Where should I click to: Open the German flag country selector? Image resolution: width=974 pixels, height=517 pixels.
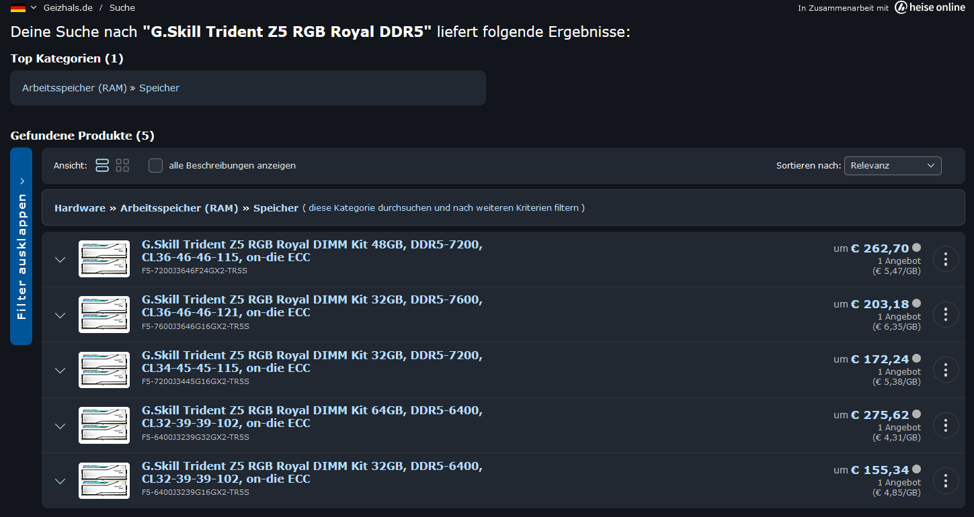(24, 7)
